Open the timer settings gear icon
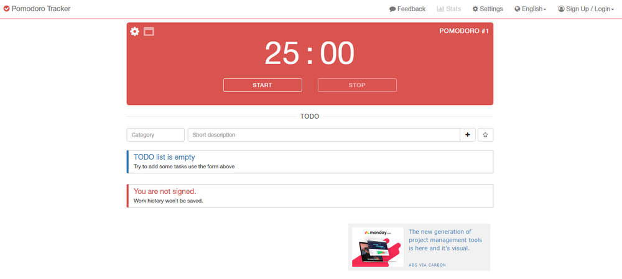Image resolution: width=622 pixels, height=279 pixels. point(135,31)
